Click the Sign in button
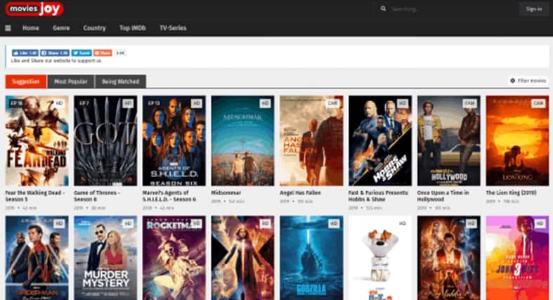Image resolution: width=553 pixels, height=300 pixels. 533,9
